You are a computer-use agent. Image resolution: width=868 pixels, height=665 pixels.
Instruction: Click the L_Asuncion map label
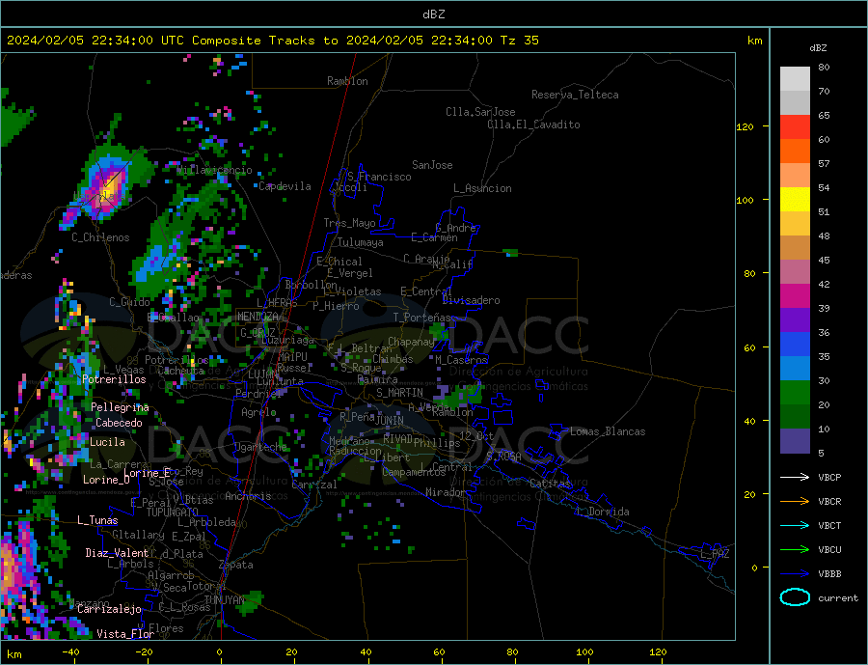pos(482,188)
